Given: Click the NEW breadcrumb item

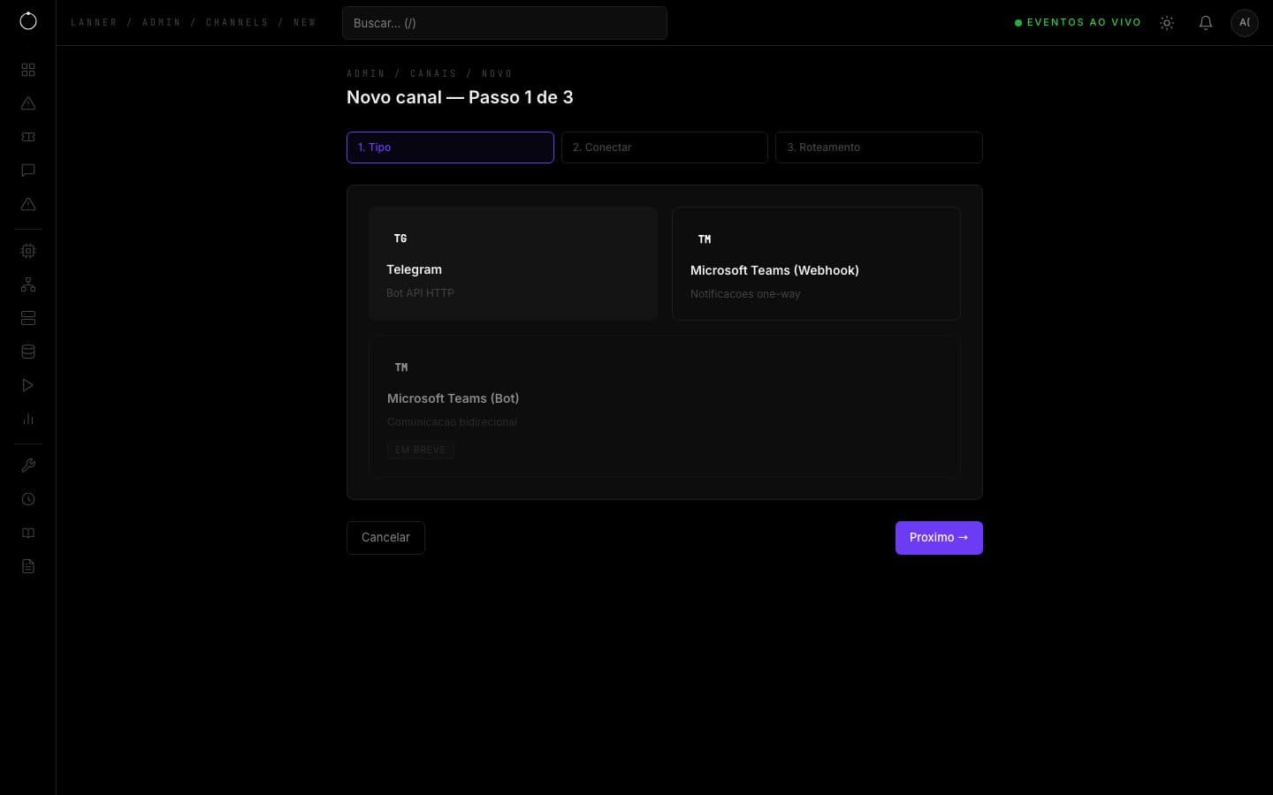Looking at the screenshot, I should [x=305, y=22].
